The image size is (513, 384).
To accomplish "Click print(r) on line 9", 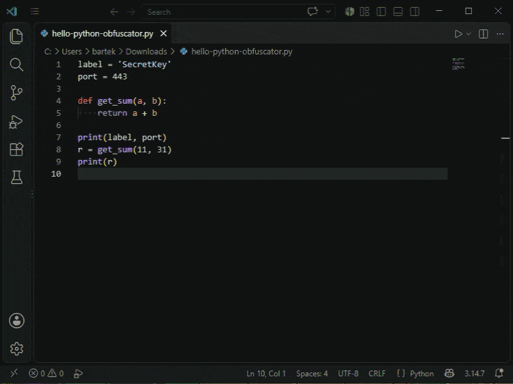I will [97, 162].
